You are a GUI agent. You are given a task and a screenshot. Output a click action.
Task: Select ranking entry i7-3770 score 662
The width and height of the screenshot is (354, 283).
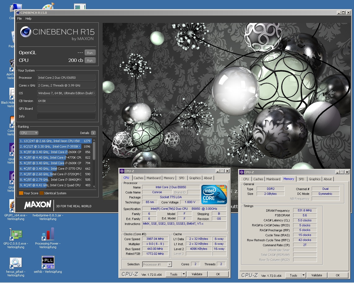[55, 169]
